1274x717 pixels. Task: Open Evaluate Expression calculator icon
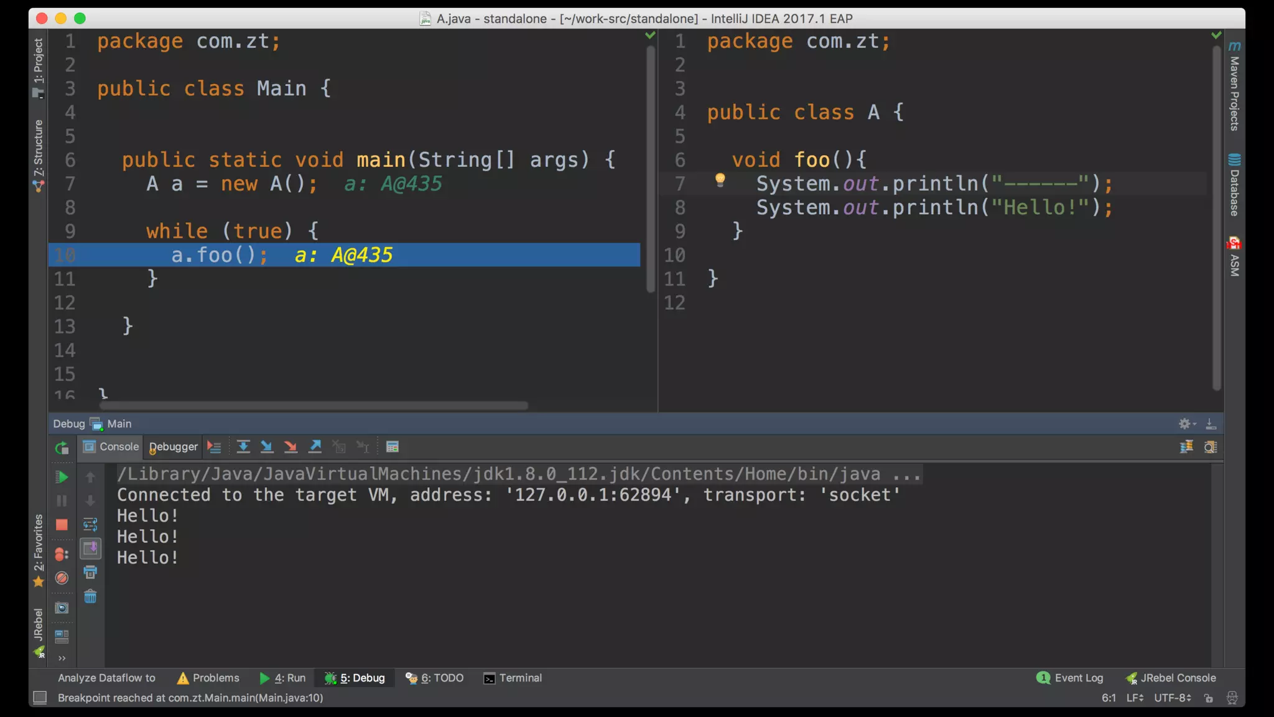point(392,447)
